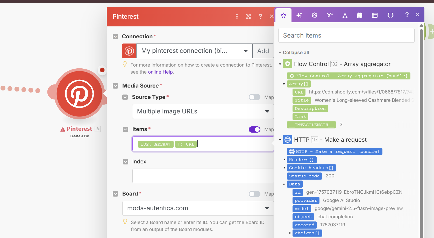Enable Map toggle for Source Type
Image resolution: width=434 pixels, height=238 pixels.
pyautogui.click(x=254, y=97)
